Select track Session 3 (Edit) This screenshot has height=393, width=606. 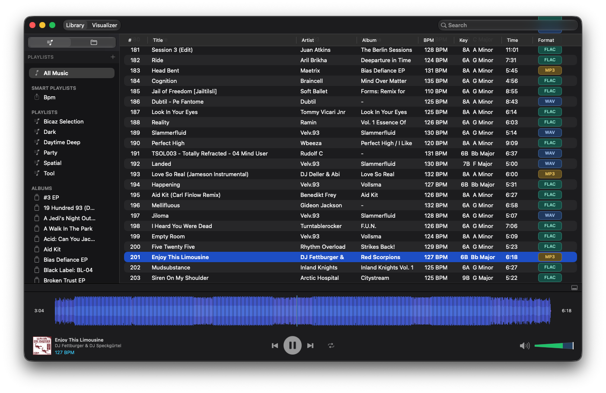coord(350,50)
